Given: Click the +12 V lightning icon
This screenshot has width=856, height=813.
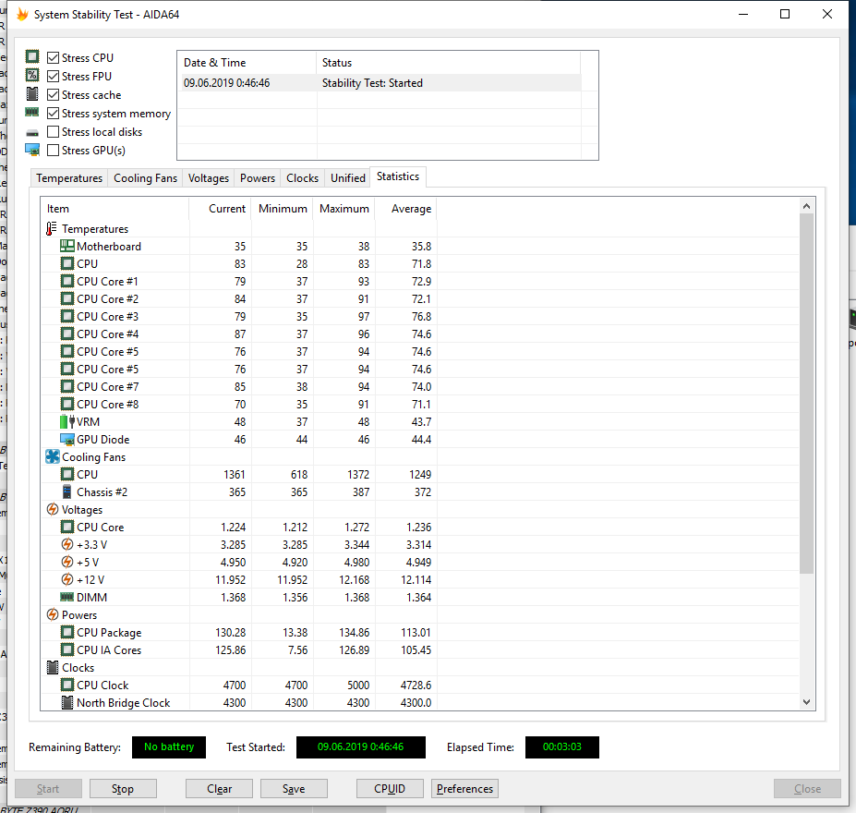Looking at the screenshot, I should pyautogui.click(x=67, y=579).
